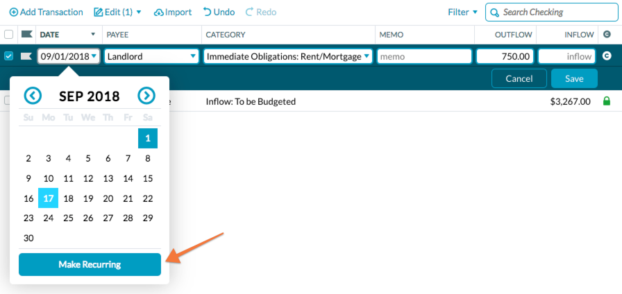Choose September 22 in the calendar
This screenshot has width=622, height=294.
pyautogui.click(x=148, y=198)
